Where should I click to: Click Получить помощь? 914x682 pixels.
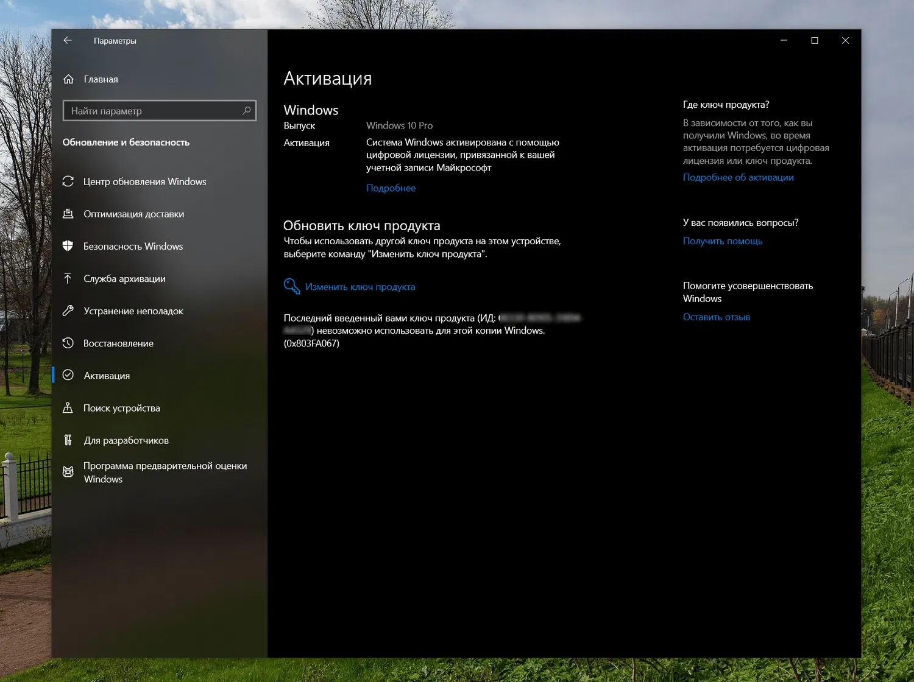[x=723, y=241]
